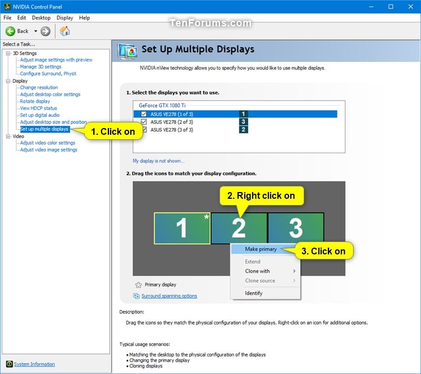The image size is (421, 374).
Task: Select Configure Surround, PhysX task
Action: 48,74
